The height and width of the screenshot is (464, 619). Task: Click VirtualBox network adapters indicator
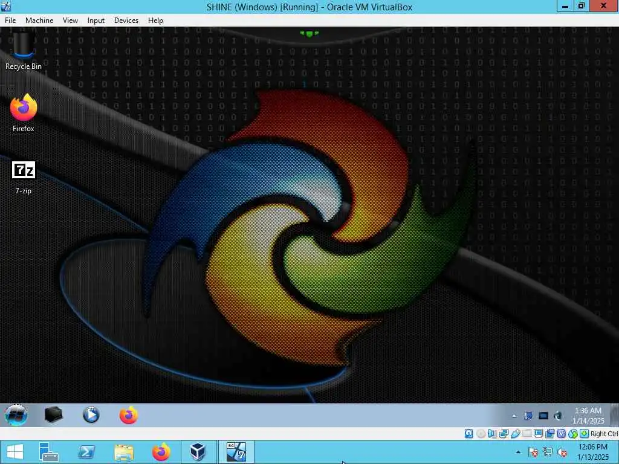click(504, 434)
